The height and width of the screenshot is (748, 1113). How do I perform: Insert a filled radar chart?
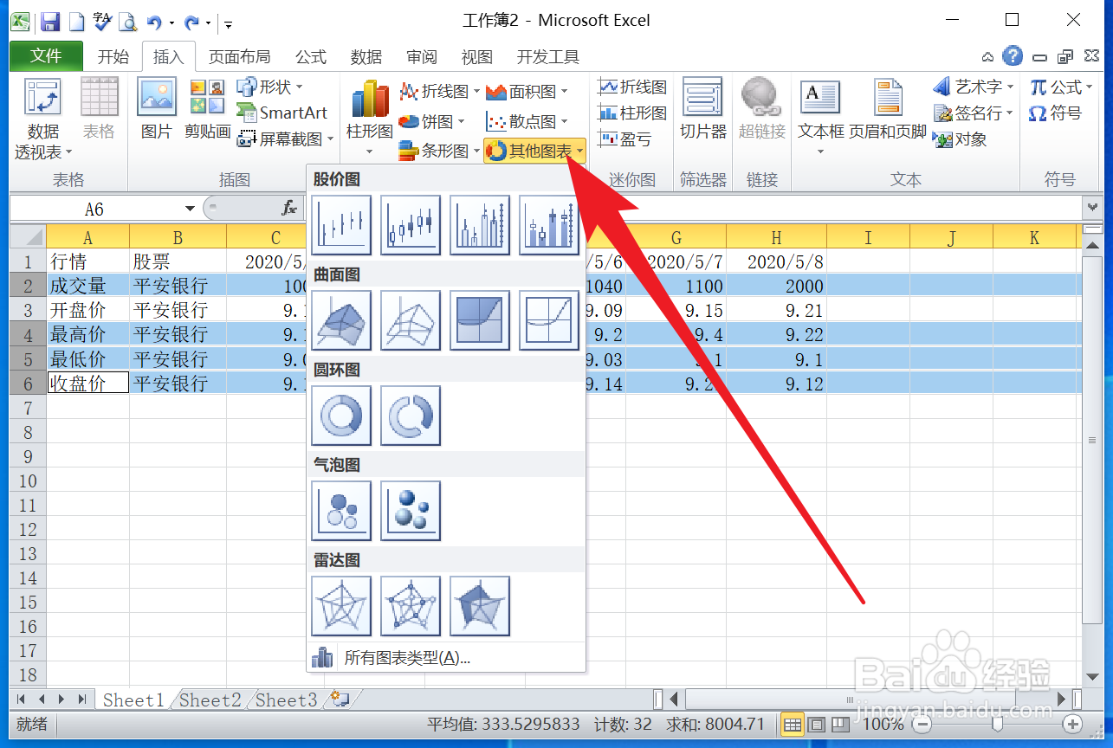[480, 606]
